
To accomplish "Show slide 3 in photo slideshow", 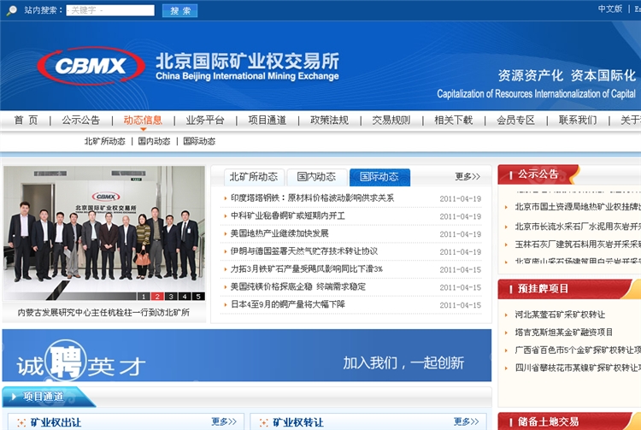I will 171,297.
